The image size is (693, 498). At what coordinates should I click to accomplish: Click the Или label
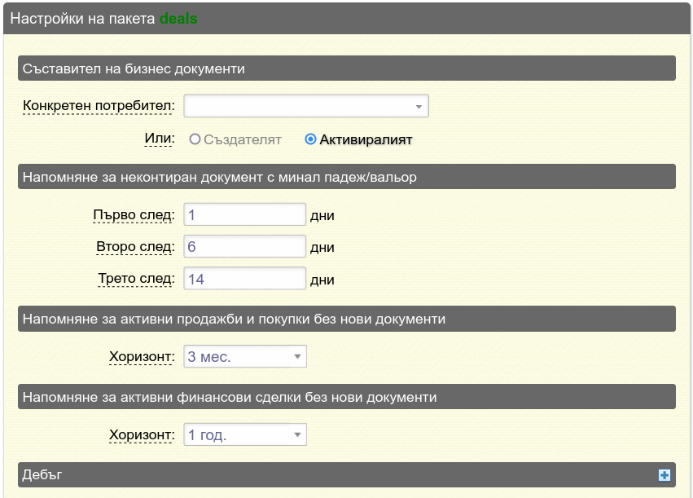tap(160, 139)
